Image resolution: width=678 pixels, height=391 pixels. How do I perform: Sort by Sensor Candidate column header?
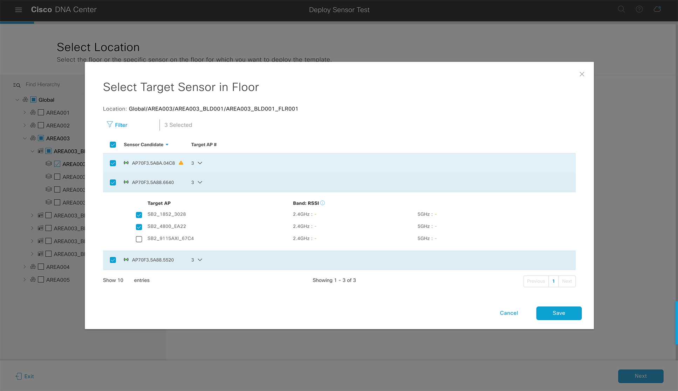[143, 145]
